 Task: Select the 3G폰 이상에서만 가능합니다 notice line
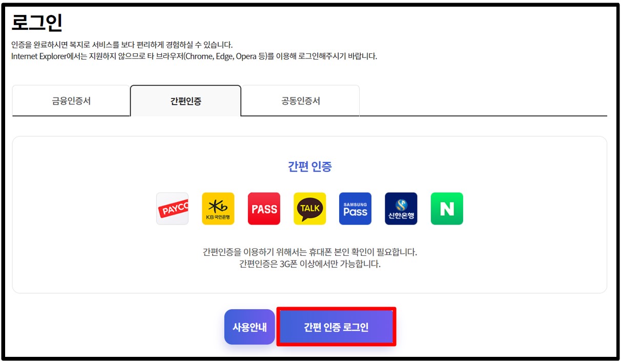click(x=309, y=265)
